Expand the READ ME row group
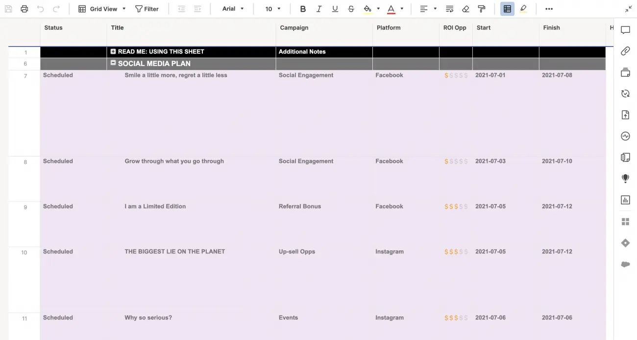The width and height of the screenshot is (637, 340). (113, 51)
